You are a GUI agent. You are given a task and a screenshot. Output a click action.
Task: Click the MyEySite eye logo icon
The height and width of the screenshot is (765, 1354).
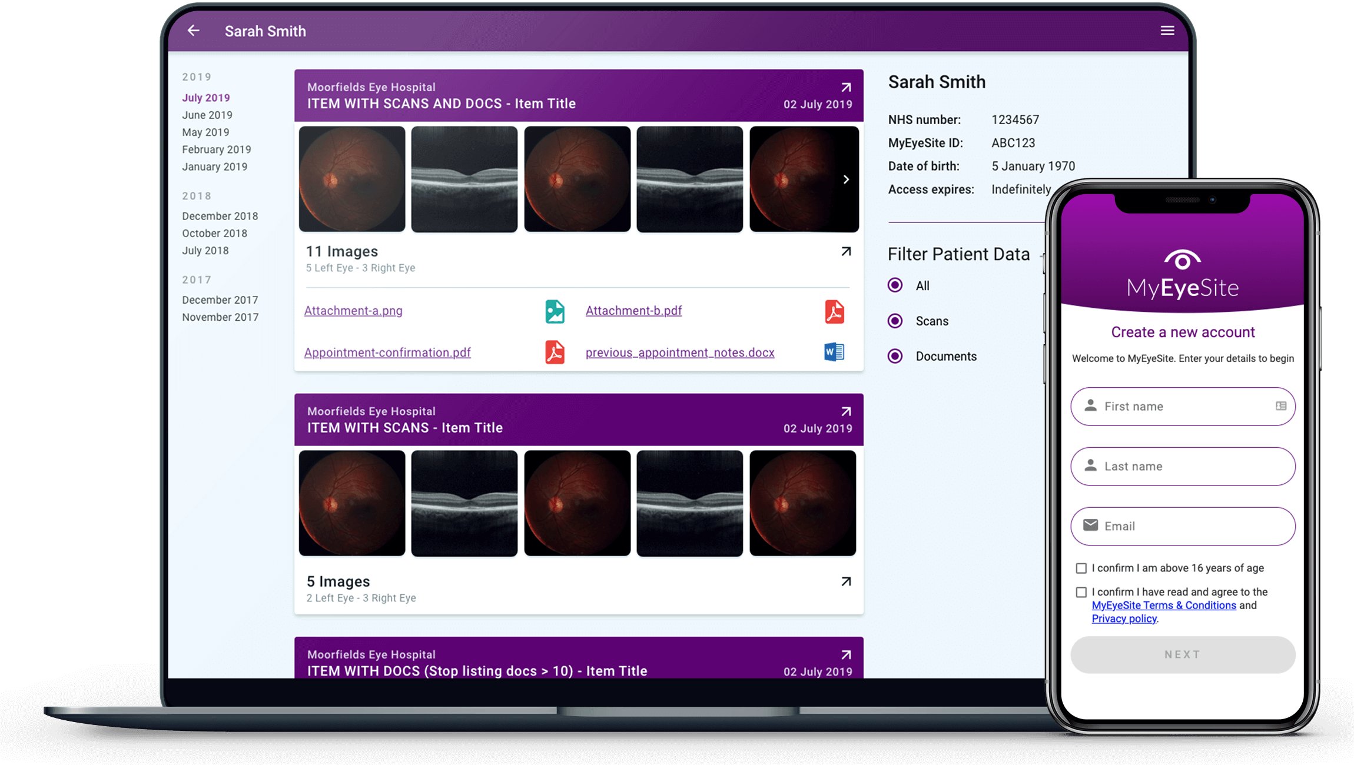[1181, 258]
